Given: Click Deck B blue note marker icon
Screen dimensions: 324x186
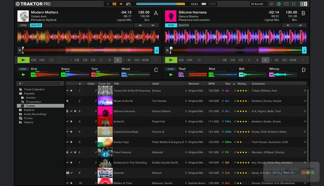Looking at the screenshot, I should coord(304,50).
